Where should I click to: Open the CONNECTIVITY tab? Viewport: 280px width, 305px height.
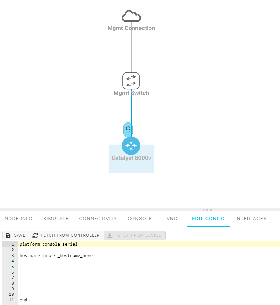click(x=98, y=219)
